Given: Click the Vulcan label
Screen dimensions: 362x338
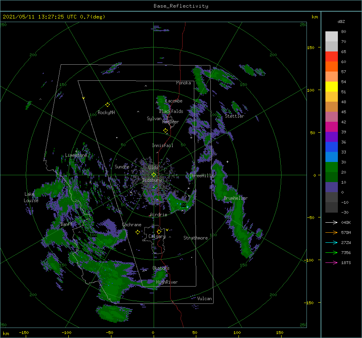Looking at the screenshot, I should point(204,299).
